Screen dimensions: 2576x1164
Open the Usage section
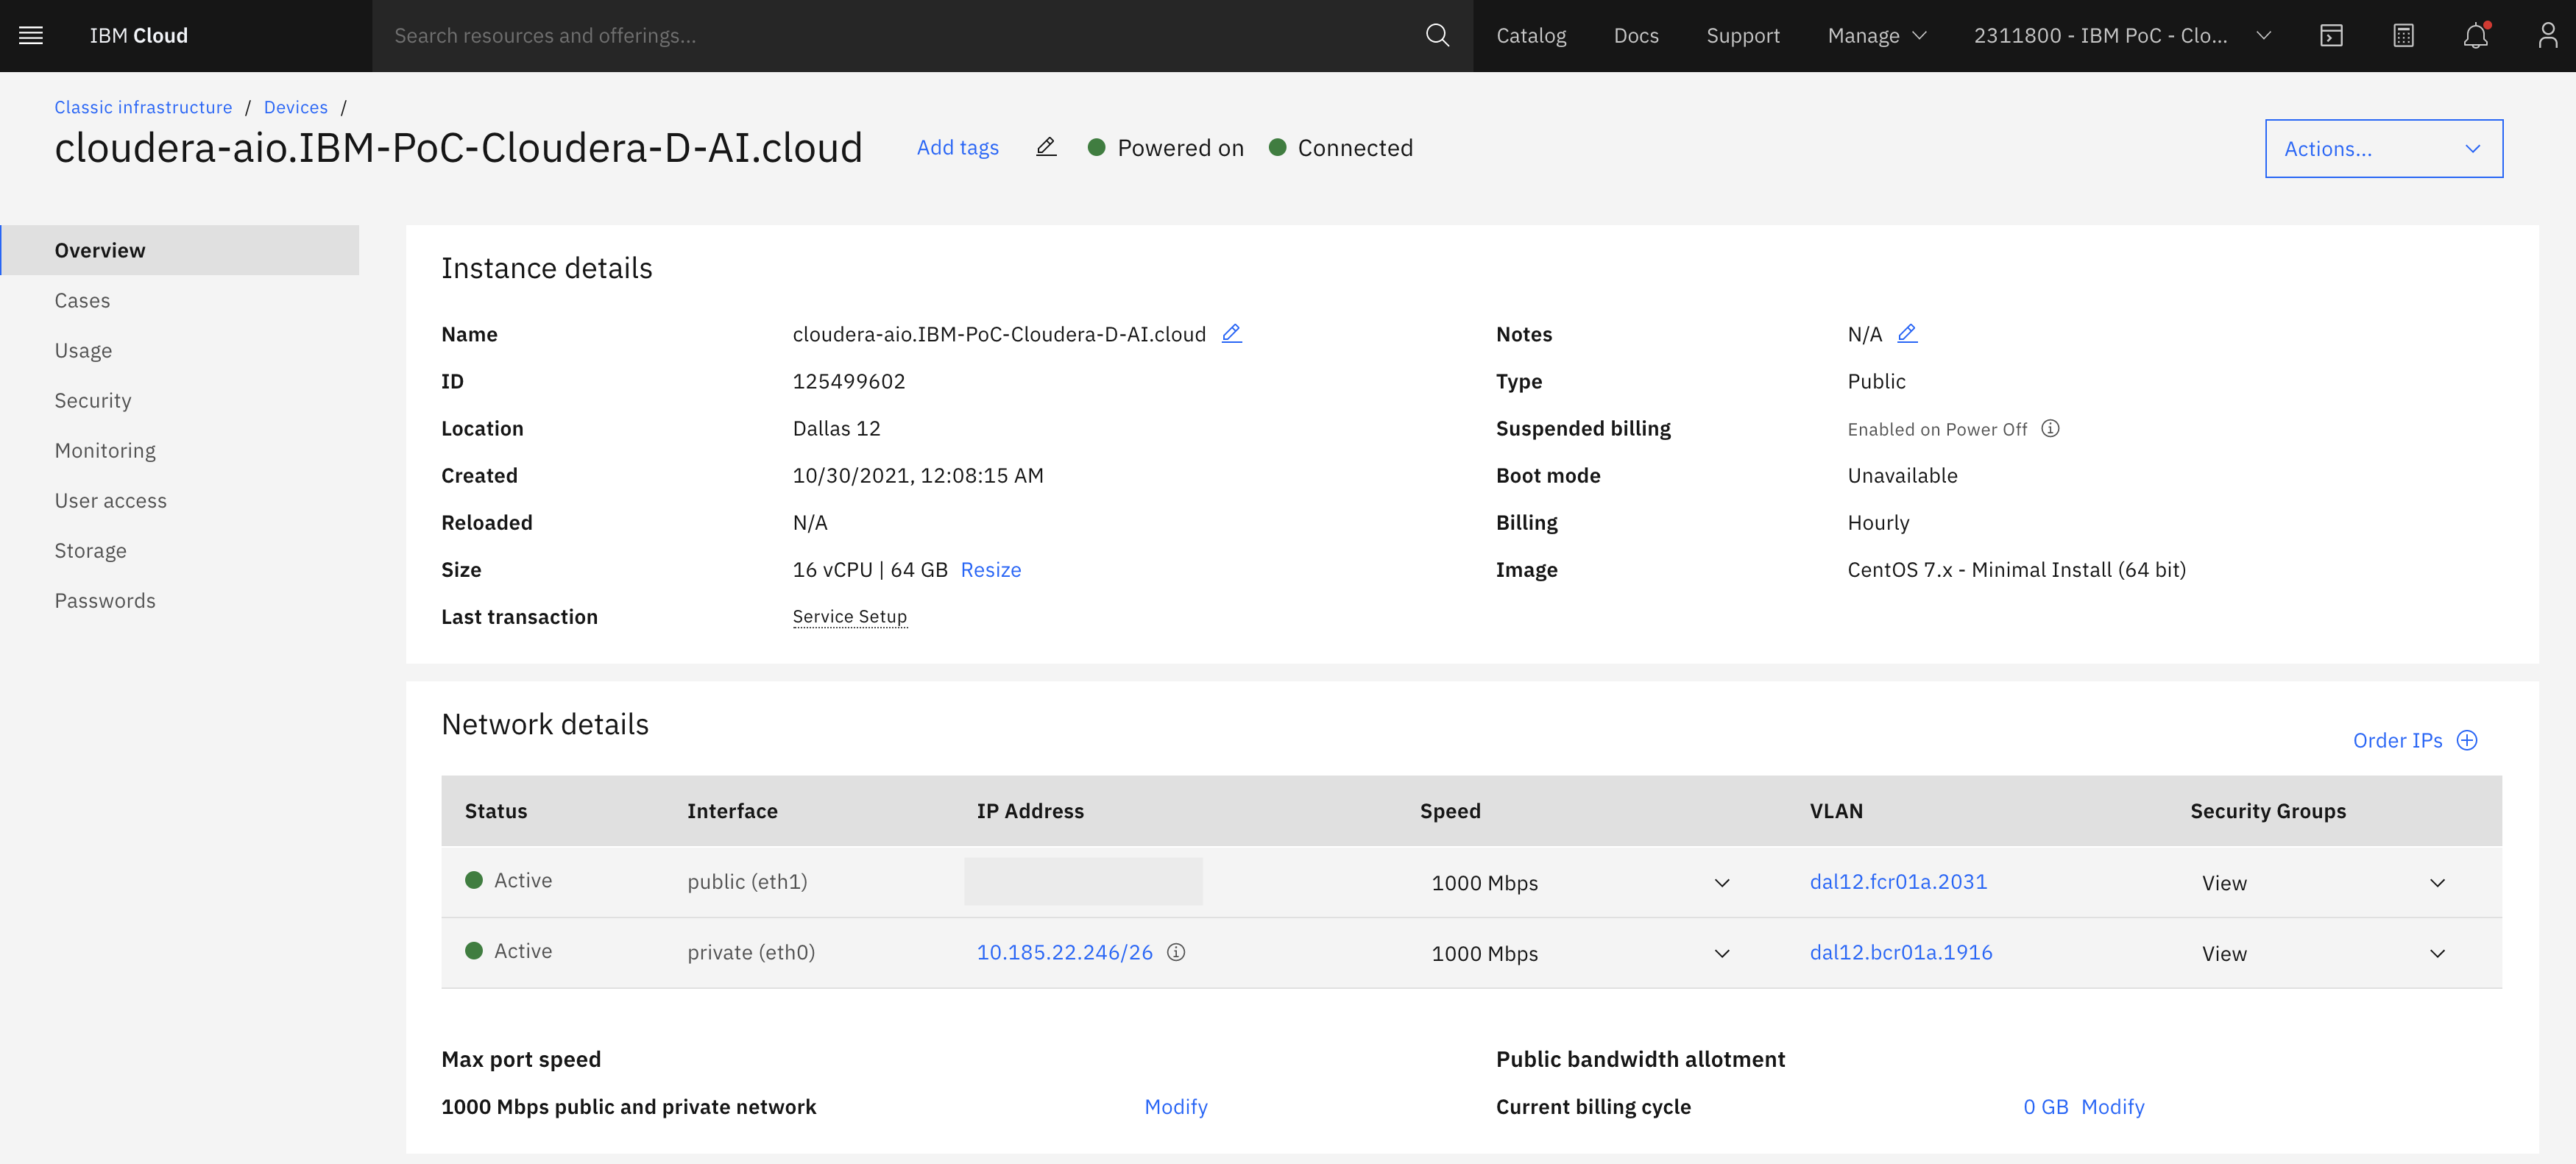pyautogui.click(x=83, y=351)
